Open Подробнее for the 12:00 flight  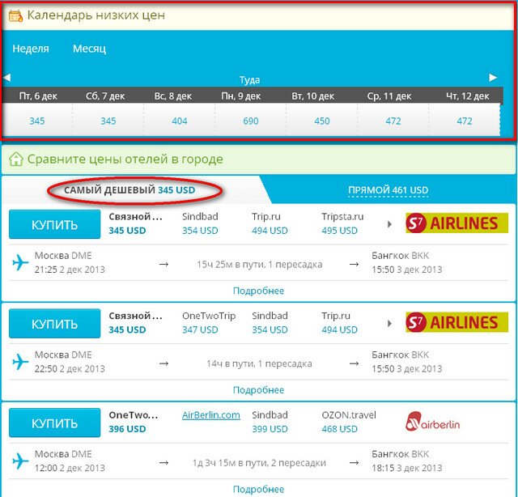(258, 489)
